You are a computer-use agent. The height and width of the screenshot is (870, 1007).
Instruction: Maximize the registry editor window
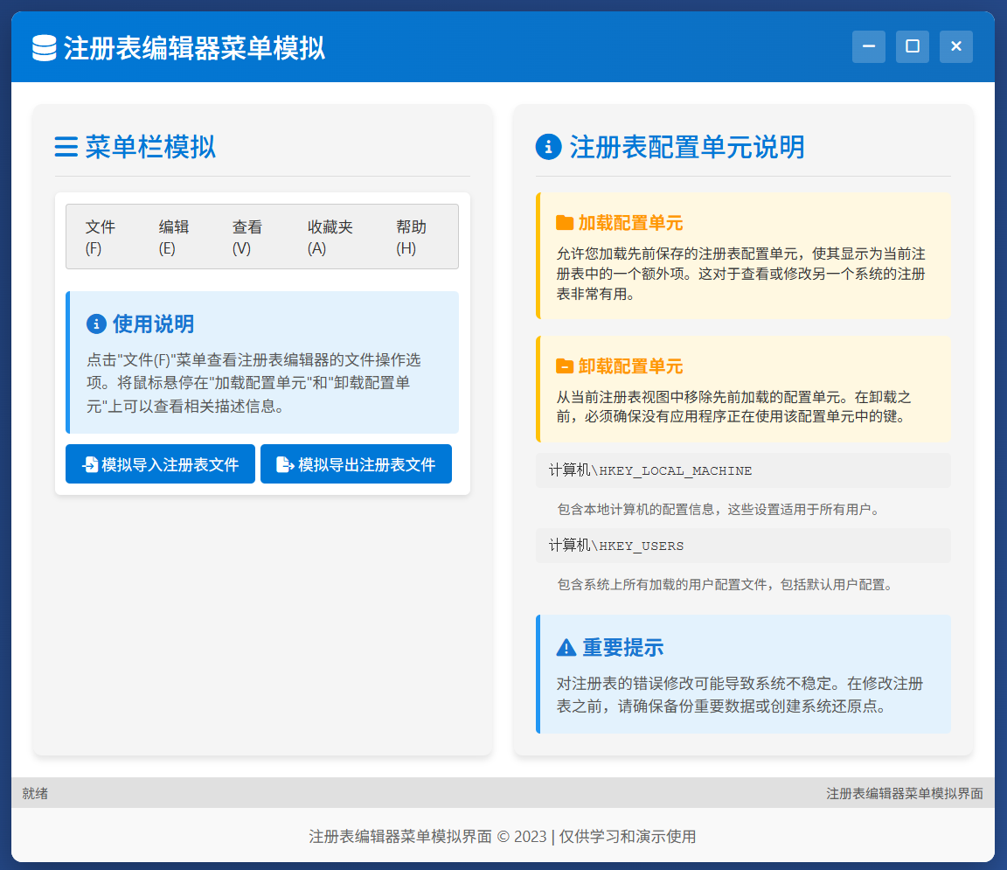coord(912,46)
